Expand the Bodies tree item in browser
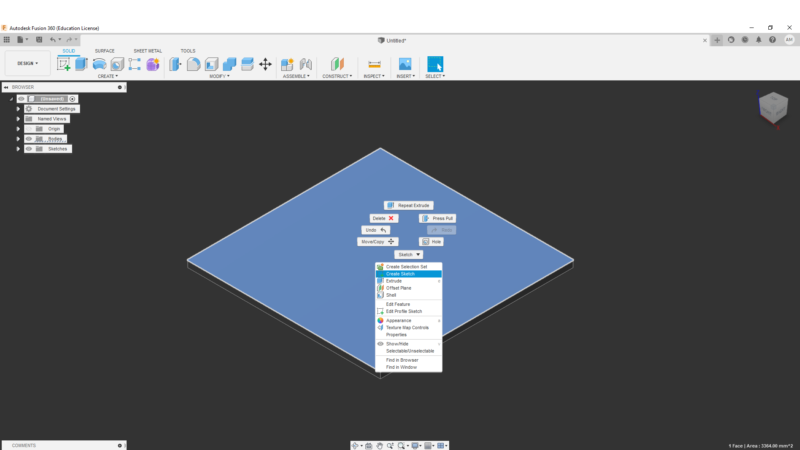This screenshot has width=800, height=450. 18,138
